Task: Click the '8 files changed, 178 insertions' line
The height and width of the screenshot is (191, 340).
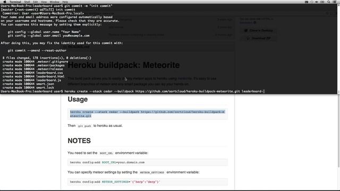Action: click(47, 58)
